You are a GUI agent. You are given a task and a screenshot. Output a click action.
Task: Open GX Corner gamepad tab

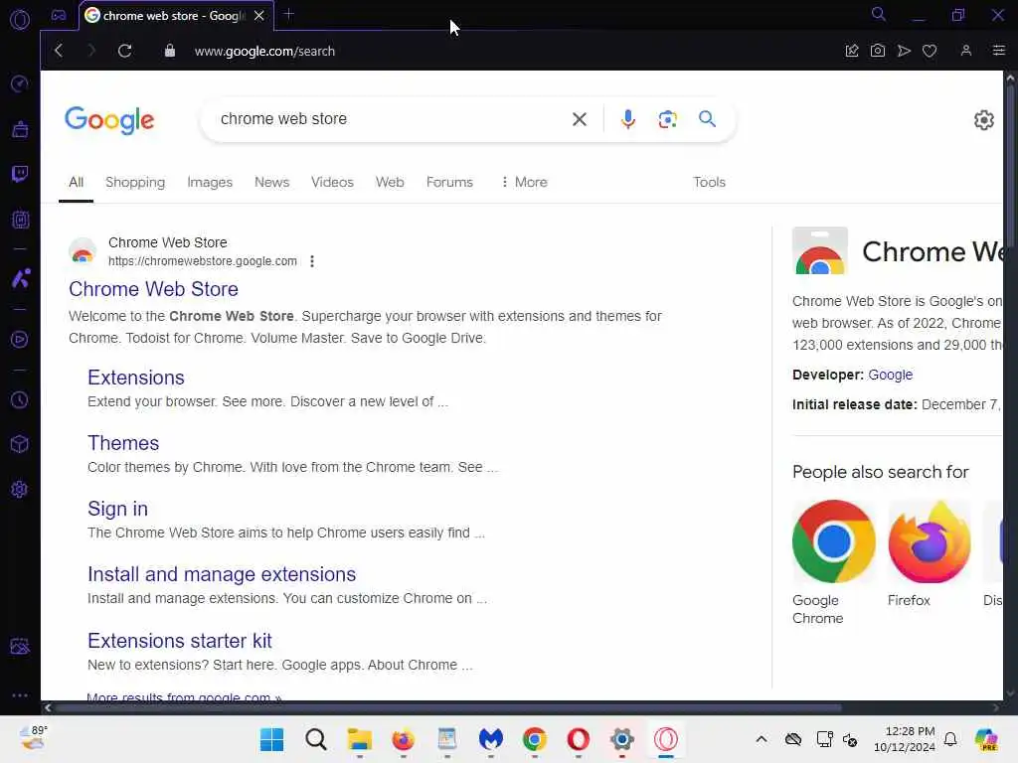[59, 15]
